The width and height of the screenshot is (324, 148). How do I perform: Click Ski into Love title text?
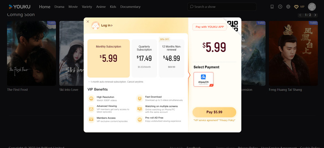point(69,90)
